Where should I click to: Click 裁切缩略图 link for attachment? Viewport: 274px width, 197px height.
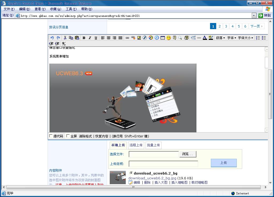pyautogui.click(x=199, y=183)
